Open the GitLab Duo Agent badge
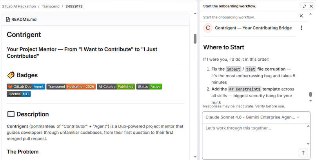The height and width of the screenshot is (160, 316). [x=26, y=87]
